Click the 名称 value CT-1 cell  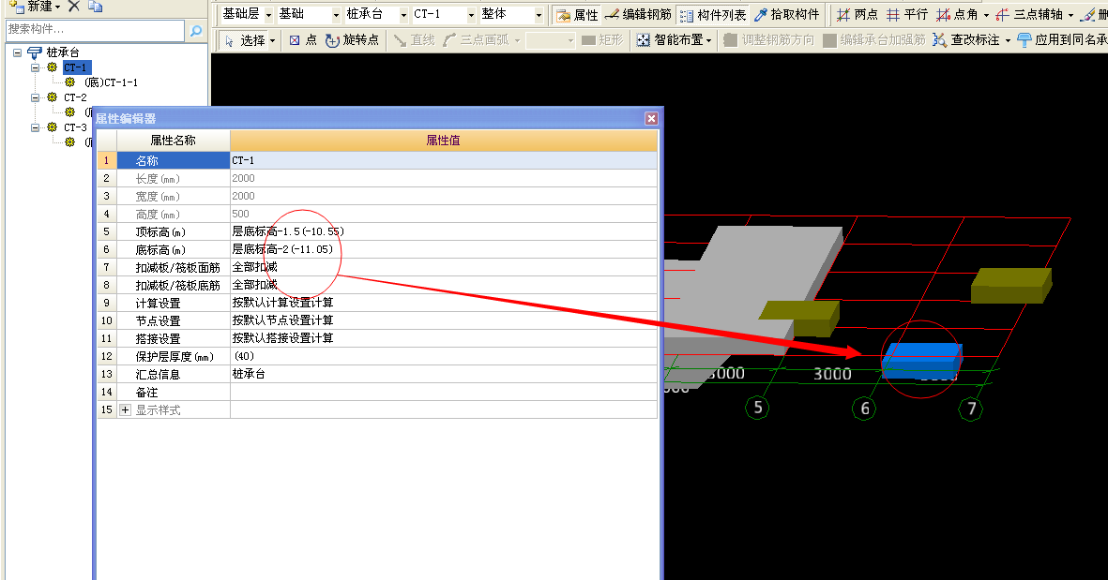[444, 160]
